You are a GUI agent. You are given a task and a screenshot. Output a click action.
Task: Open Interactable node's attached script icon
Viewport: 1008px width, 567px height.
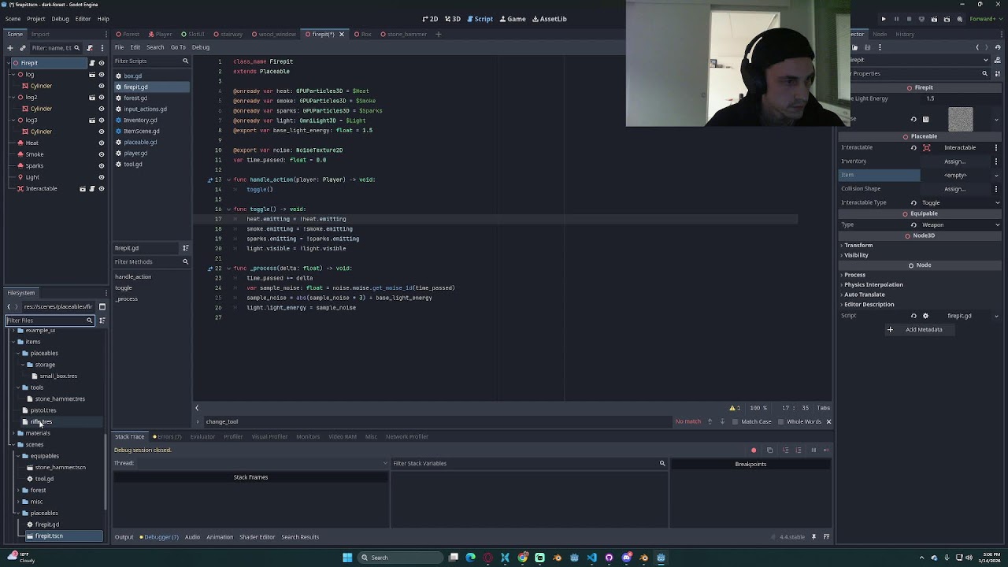(x=92, y=189)
